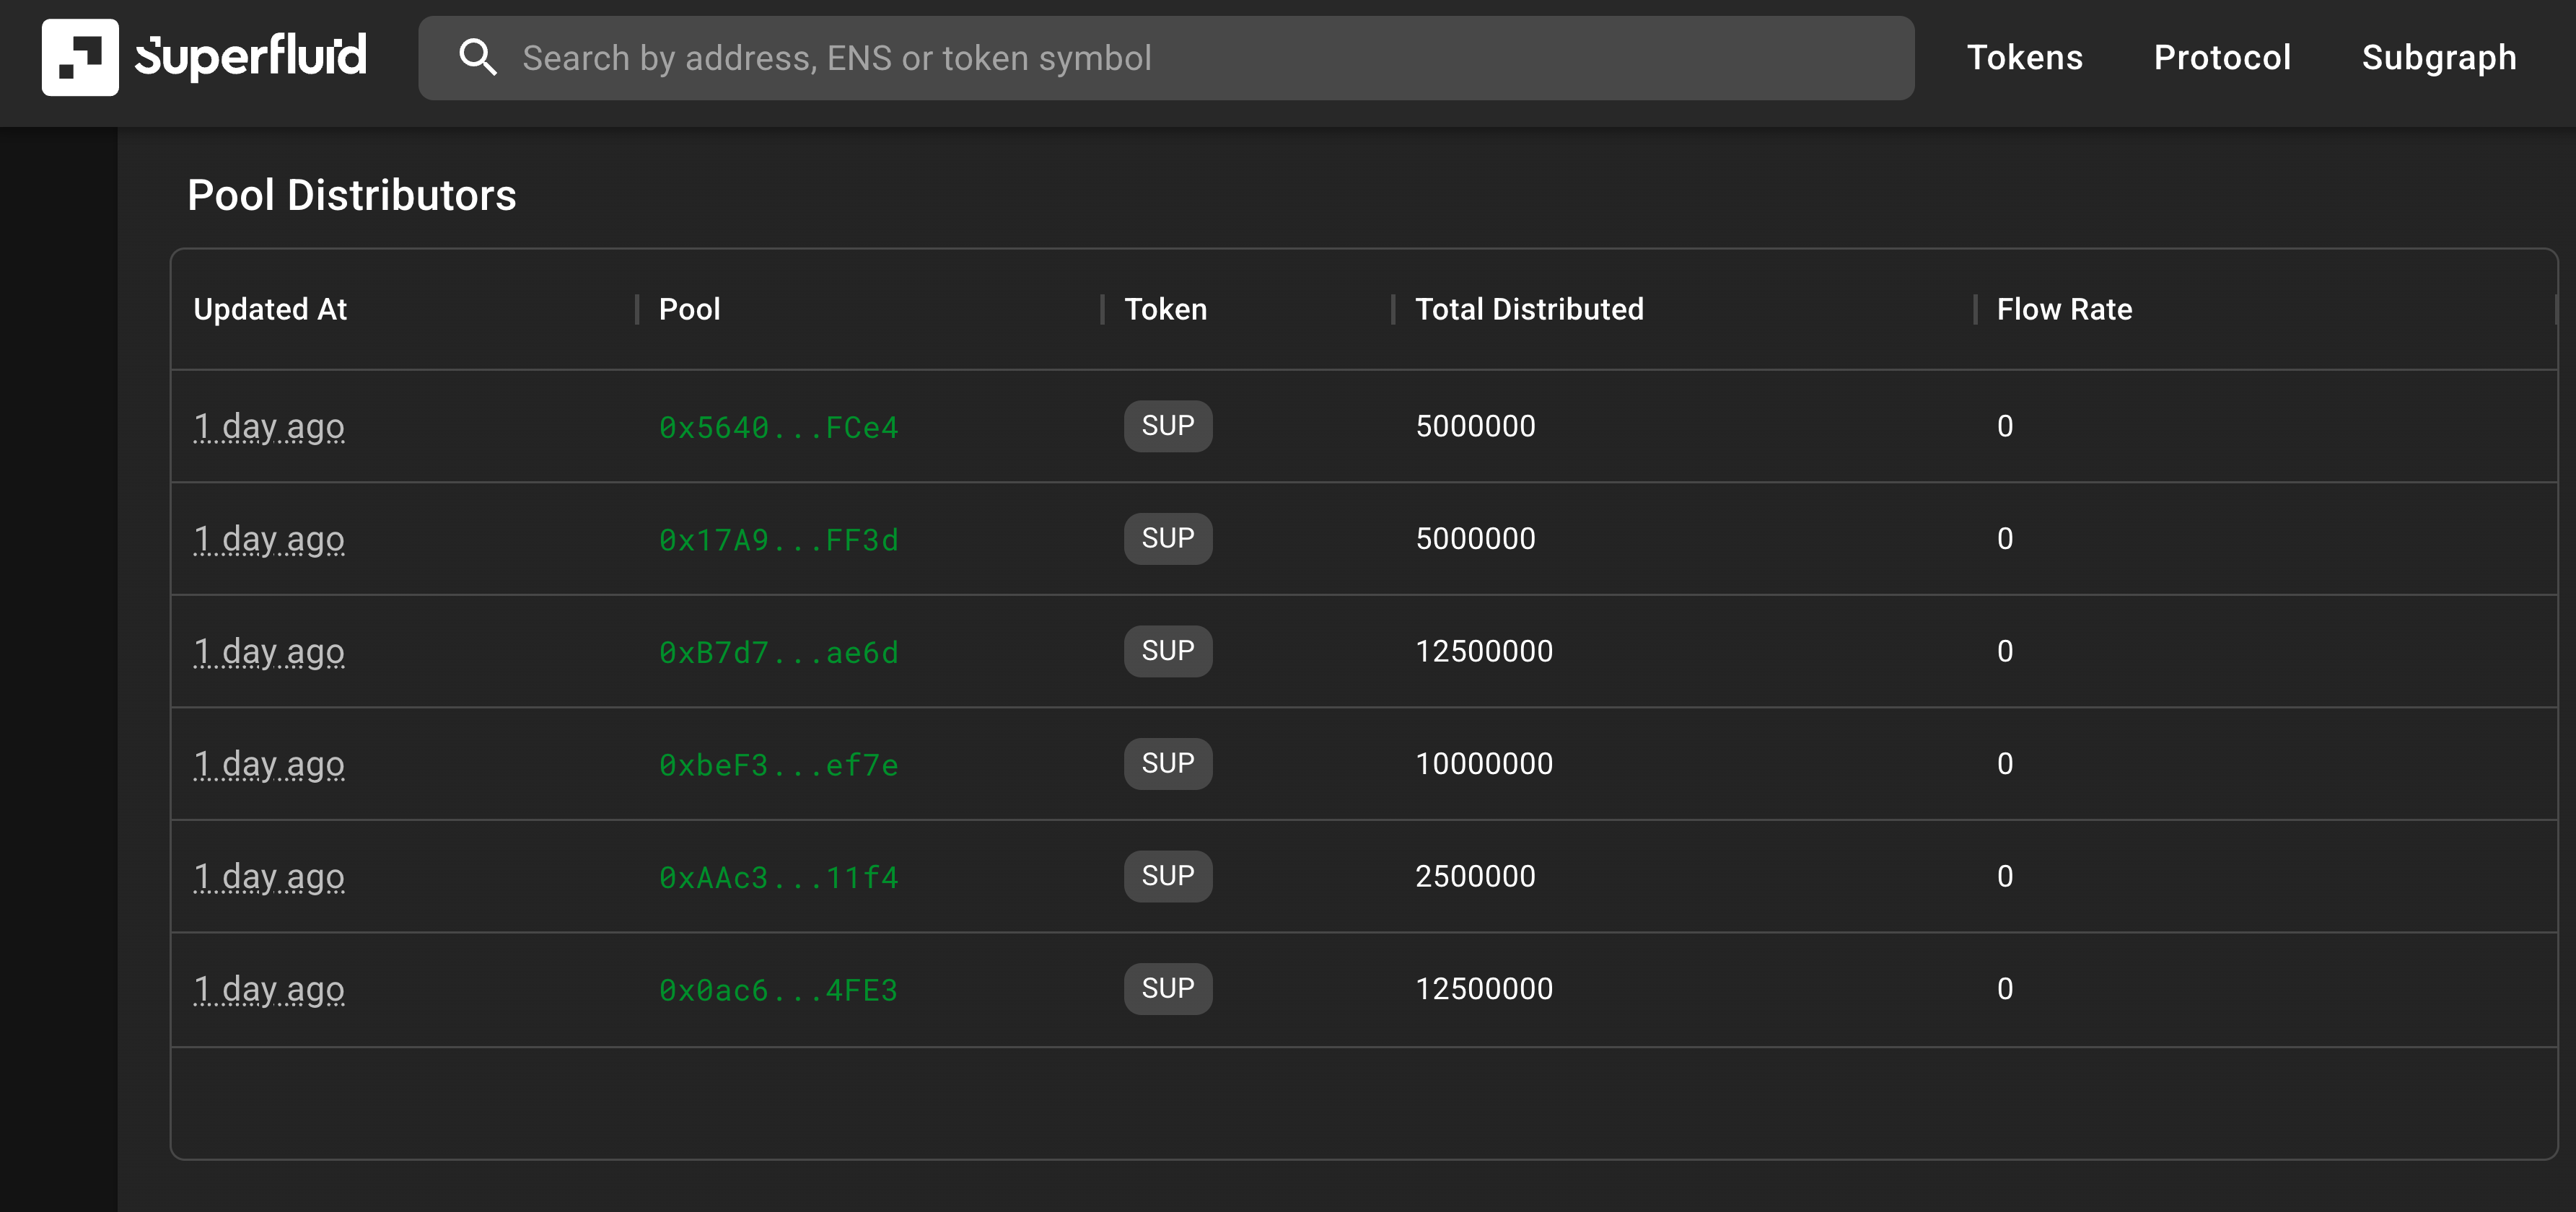This screenshot has width=2576, height=1212.
Task: Open pool address 0xbeF3...ef7e
Action: pos(778,765)
